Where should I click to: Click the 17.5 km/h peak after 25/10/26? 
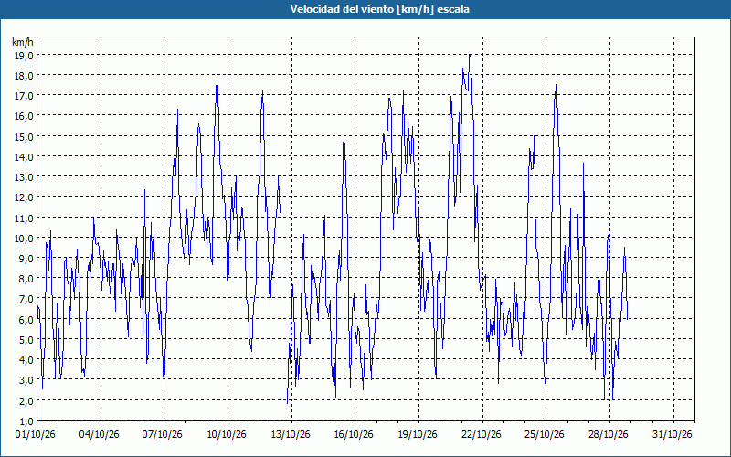pyautogui.click(x=556, y=86)
